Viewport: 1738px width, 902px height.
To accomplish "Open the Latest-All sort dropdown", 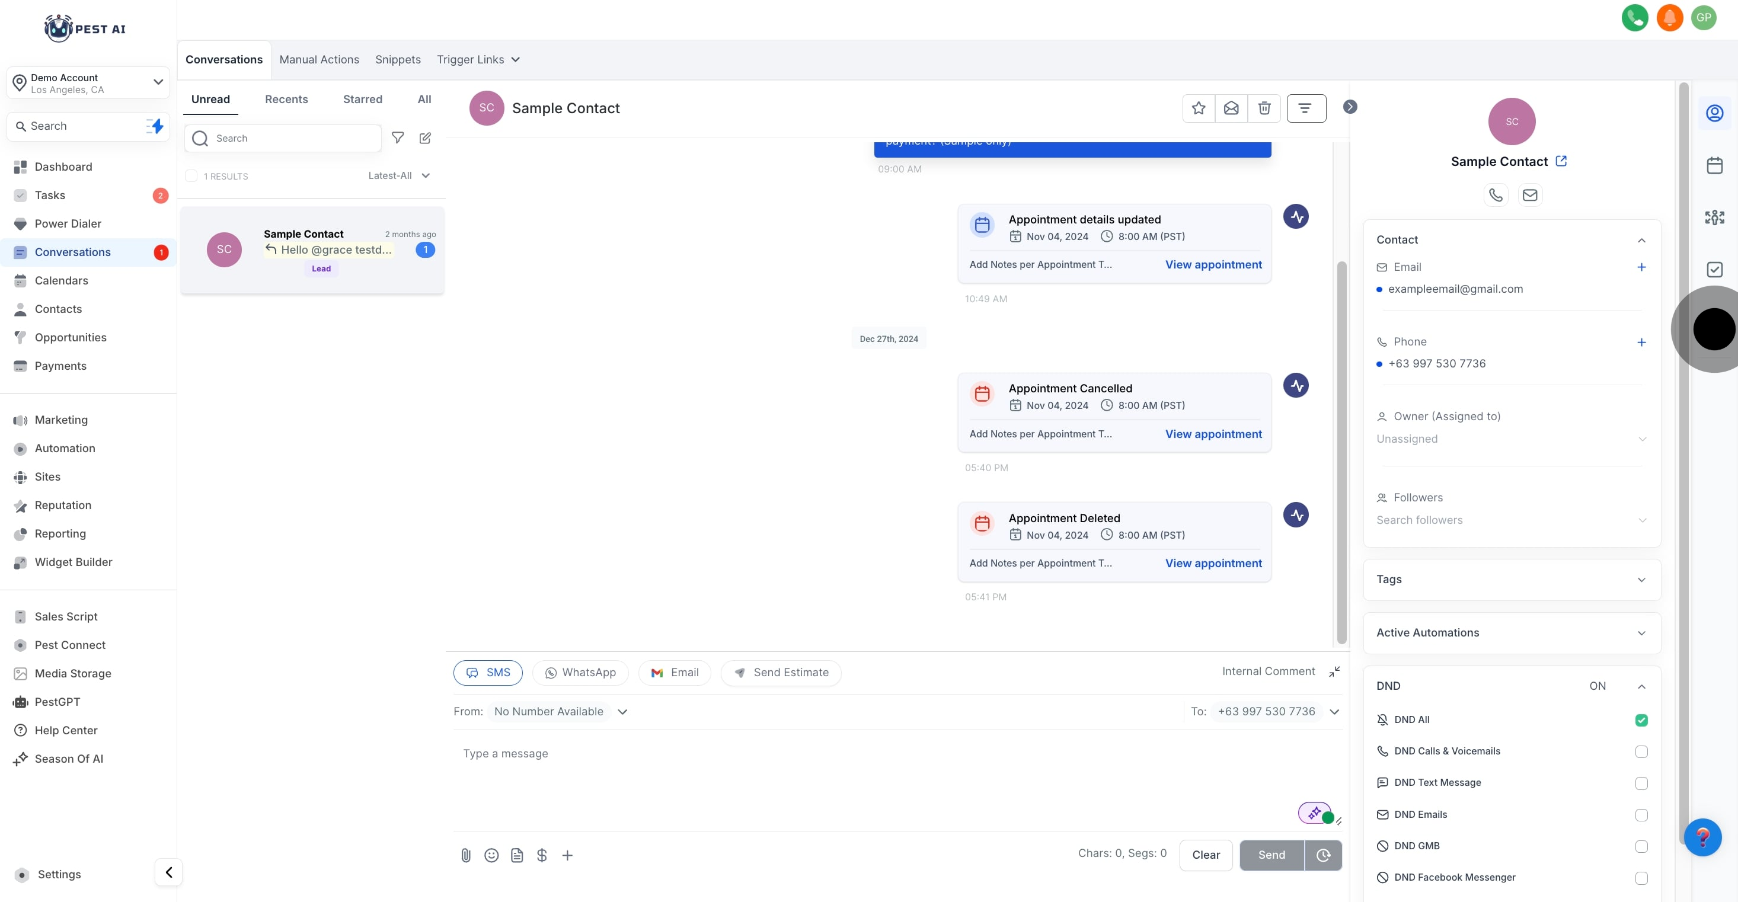I will [399, 175].
